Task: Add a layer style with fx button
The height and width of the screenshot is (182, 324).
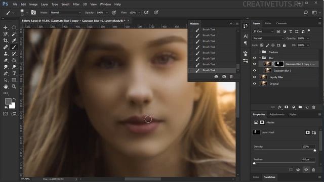Action: pyautogui.click(x=279, y=107)
